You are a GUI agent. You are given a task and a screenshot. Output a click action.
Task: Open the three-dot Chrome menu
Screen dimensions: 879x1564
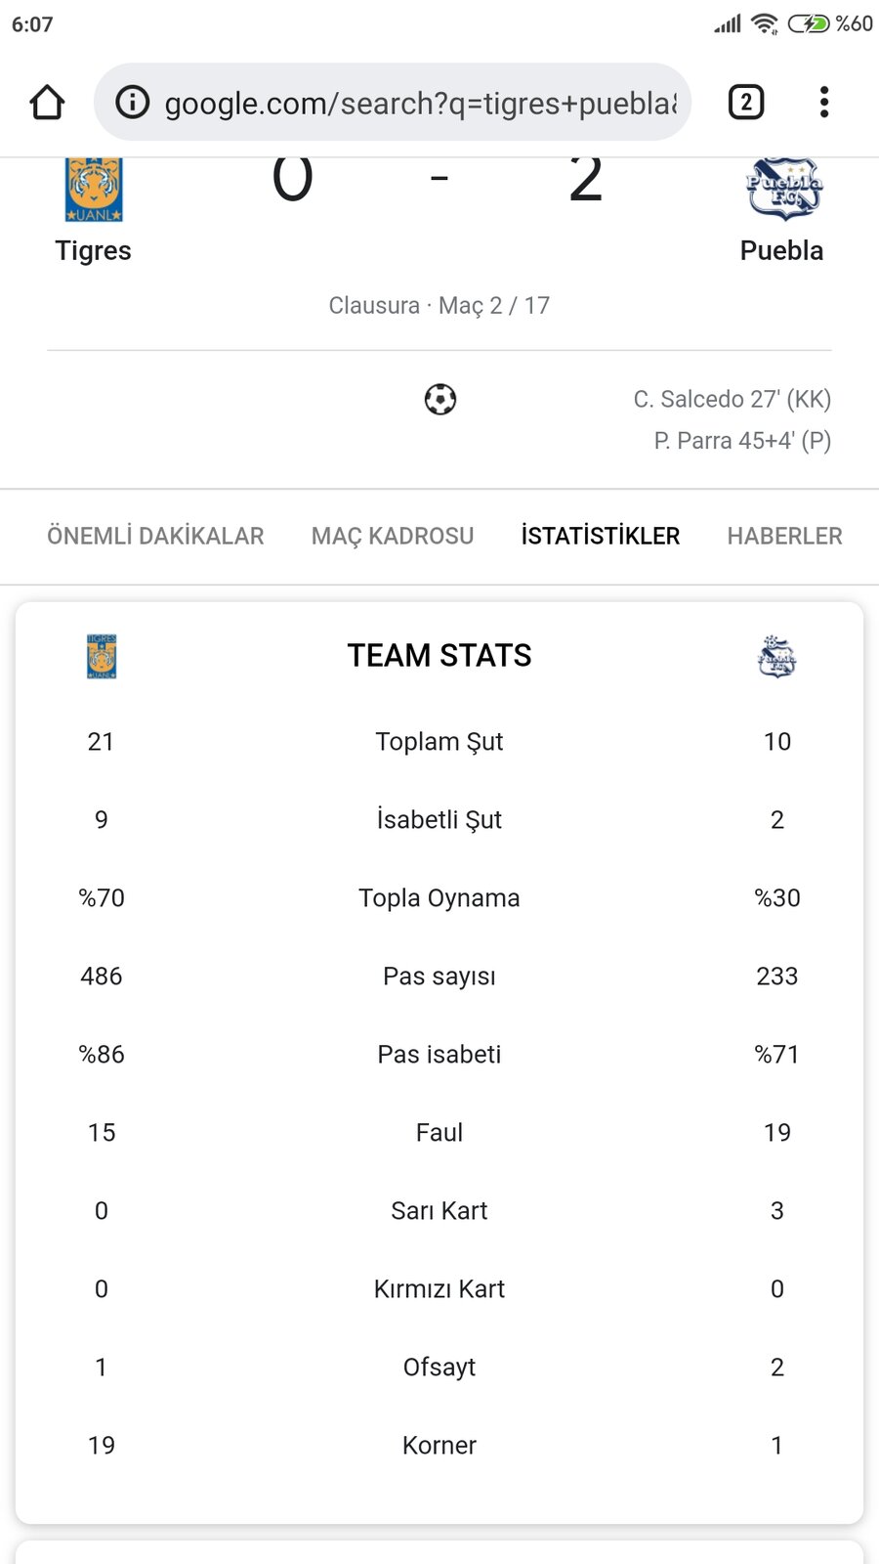coord(824,102)
